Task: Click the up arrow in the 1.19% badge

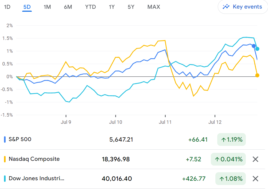Action: pos(224,140)
